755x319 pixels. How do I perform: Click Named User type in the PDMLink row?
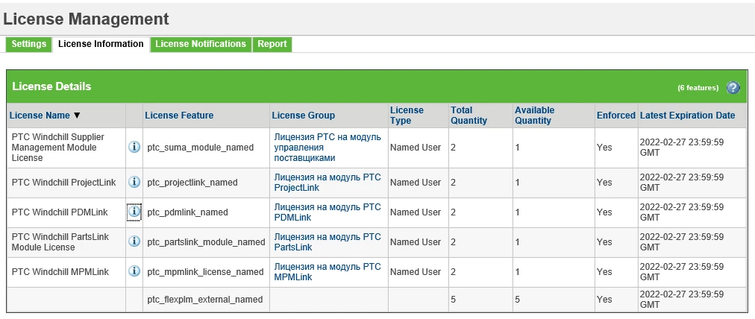[x=415, y=212]
